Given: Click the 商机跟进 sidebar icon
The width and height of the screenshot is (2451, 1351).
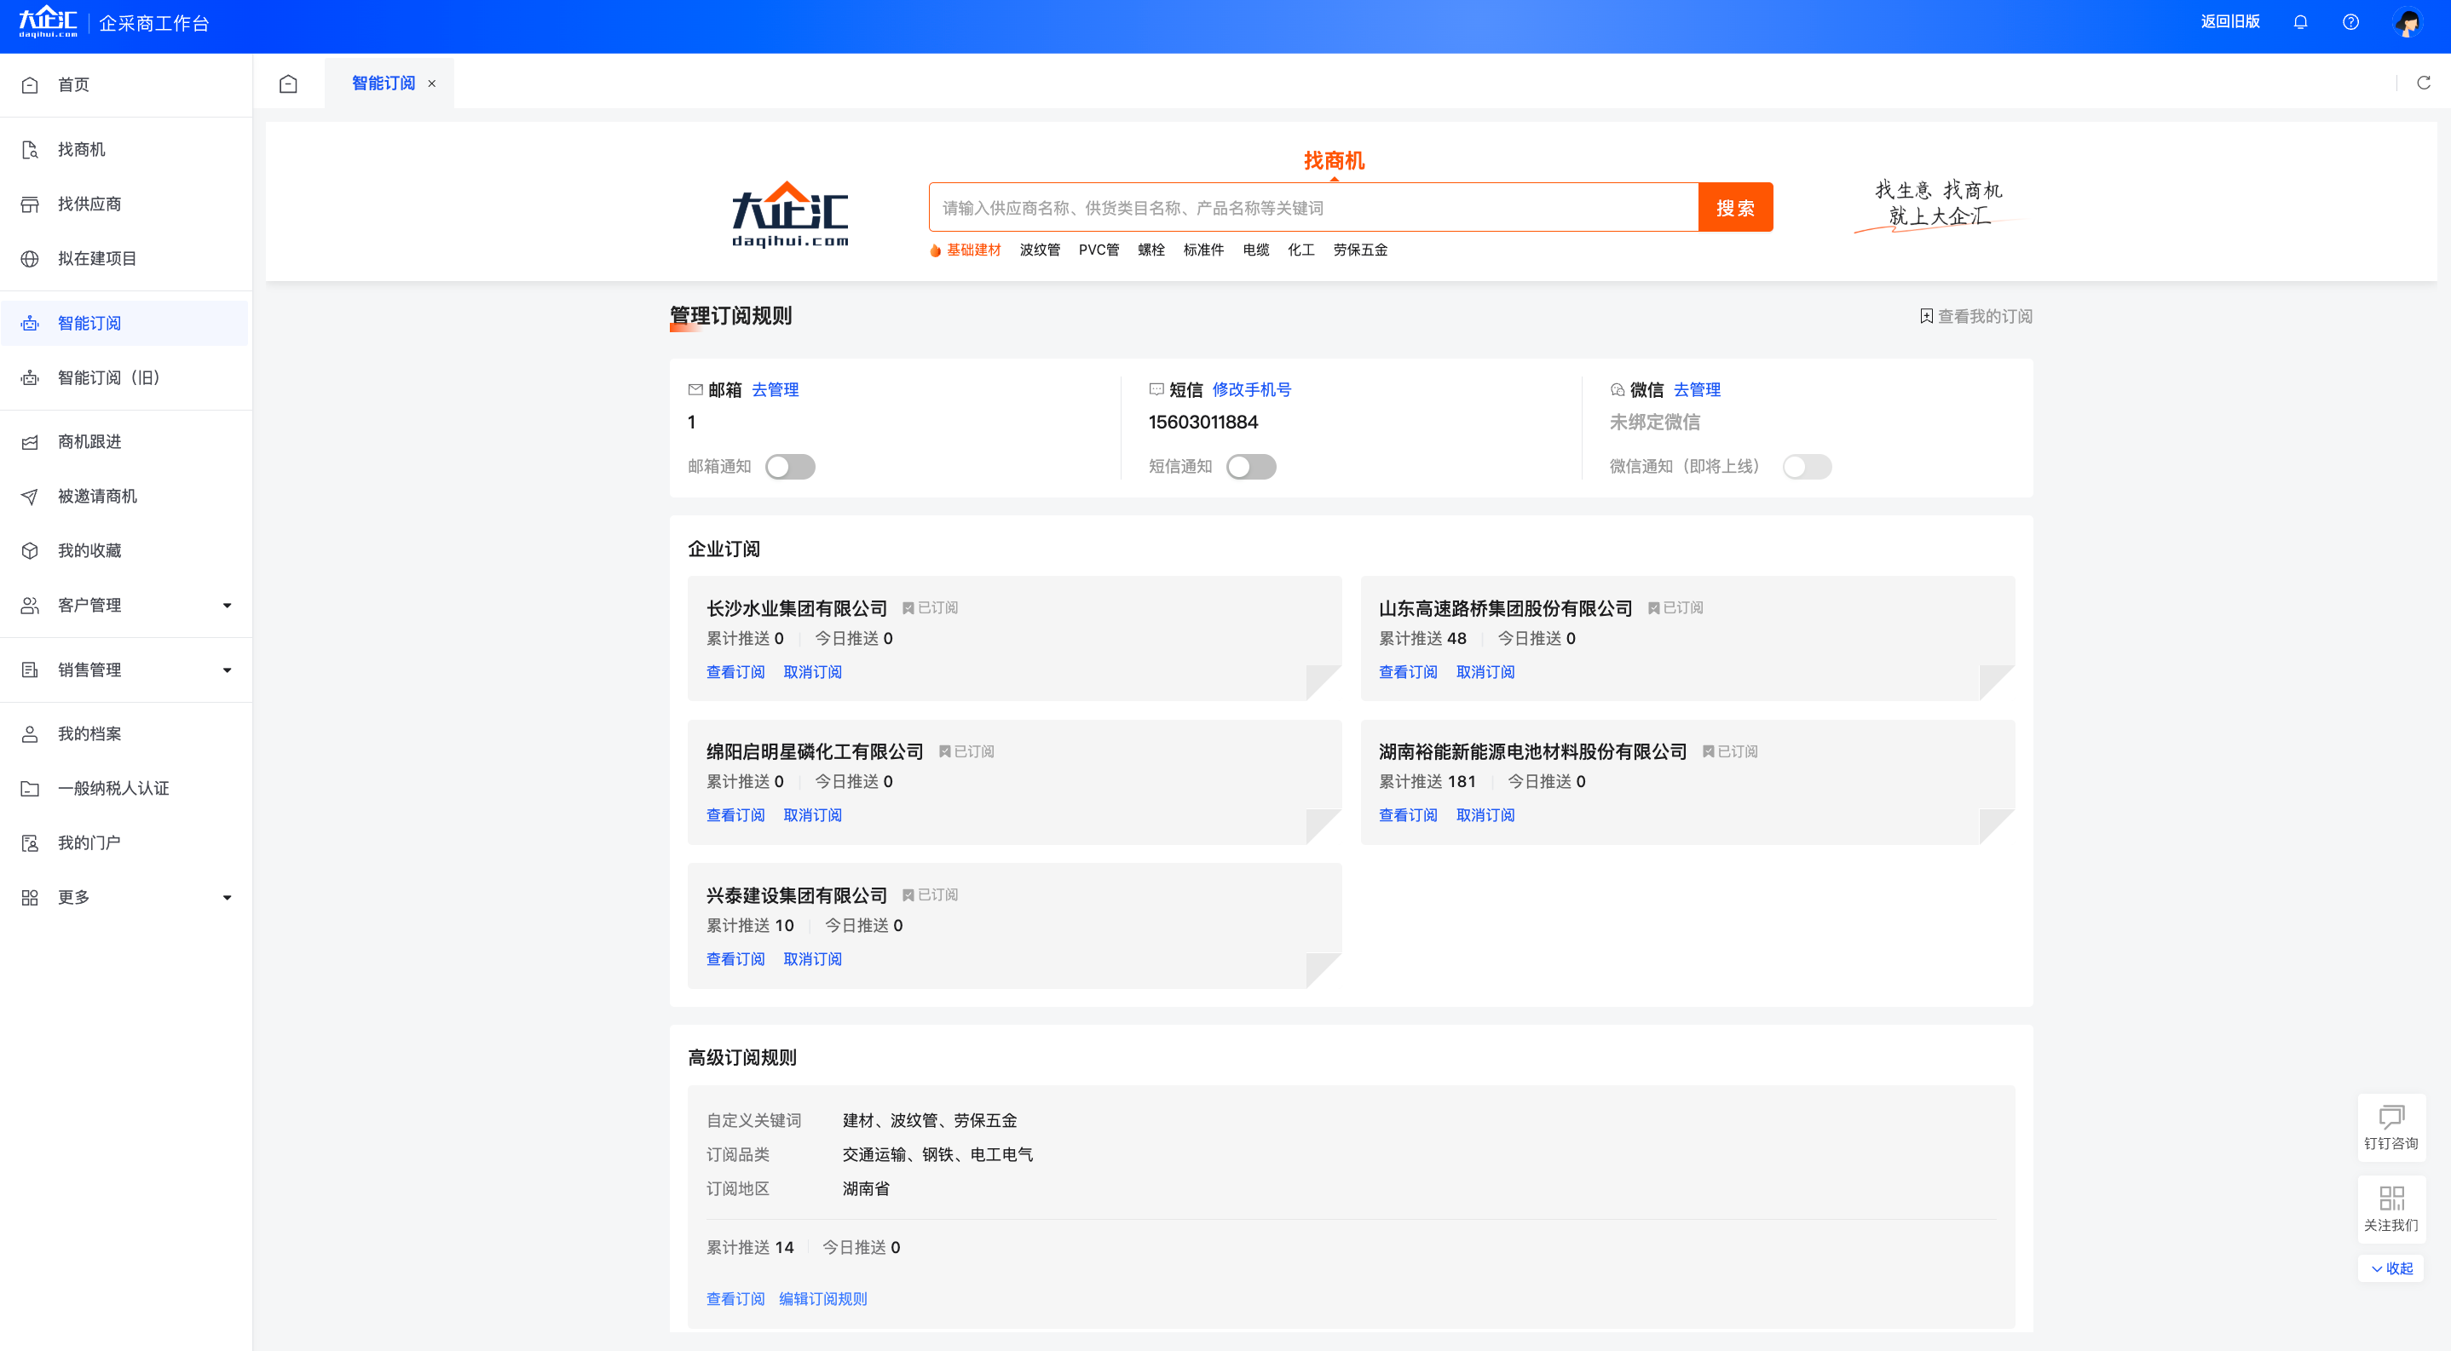Looking at the screenshot, I should [x=30, y=441].
